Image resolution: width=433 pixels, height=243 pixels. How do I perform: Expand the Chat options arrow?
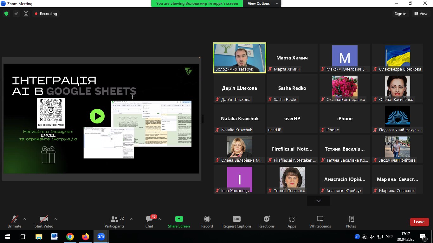pos(160,219)
